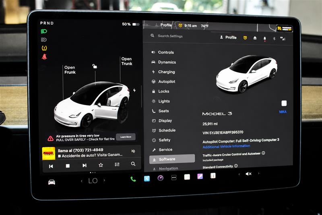Lower volume with left chevron

[239, 174]
